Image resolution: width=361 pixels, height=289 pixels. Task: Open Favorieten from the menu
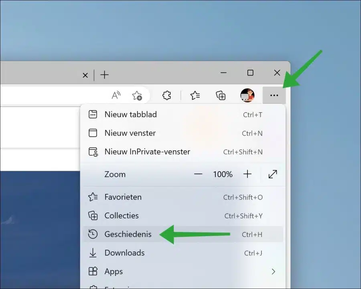click(x=183, y=197)
